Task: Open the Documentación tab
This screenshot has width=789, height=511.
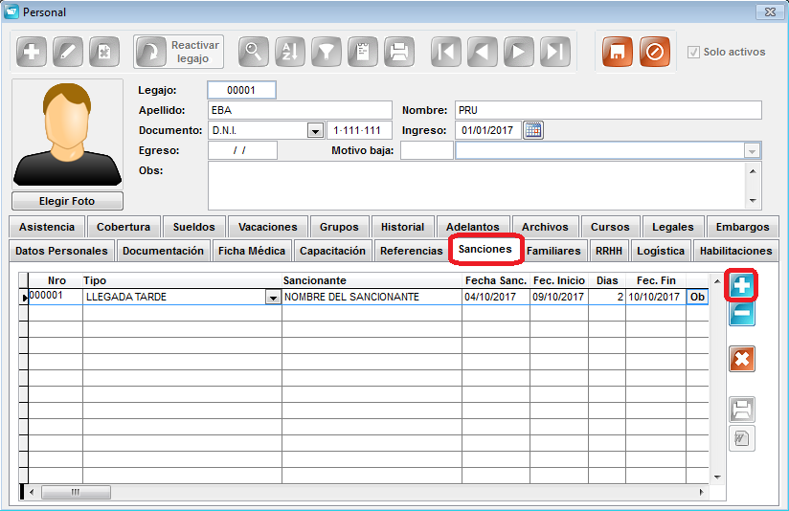Action: pos(163,251)
